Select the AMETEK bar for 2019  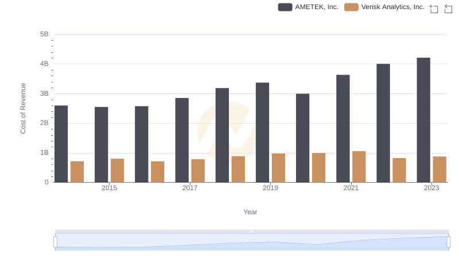tap(262, 133)
